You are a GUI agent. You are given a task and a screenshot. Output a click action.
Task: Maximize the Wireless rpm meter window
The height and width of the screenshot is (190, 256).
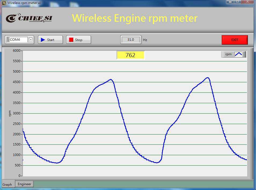(x=237, y=2)
